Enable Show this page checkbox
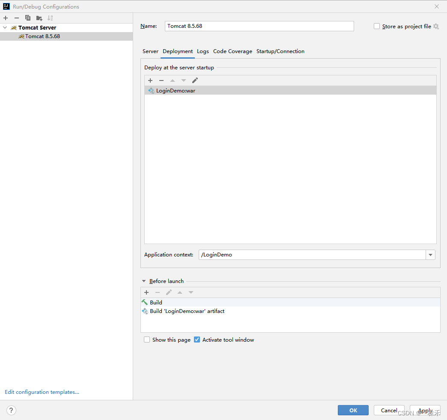The image size is (447, 420). click(147, 340)
